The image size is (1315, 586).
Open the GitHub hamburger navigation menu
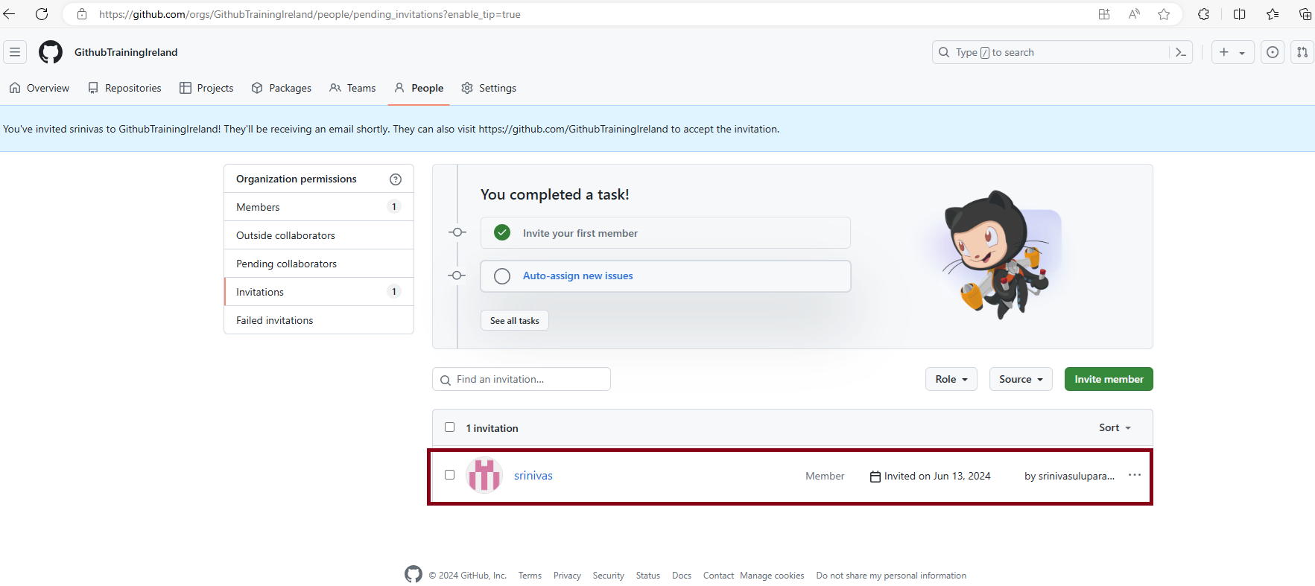15,52
